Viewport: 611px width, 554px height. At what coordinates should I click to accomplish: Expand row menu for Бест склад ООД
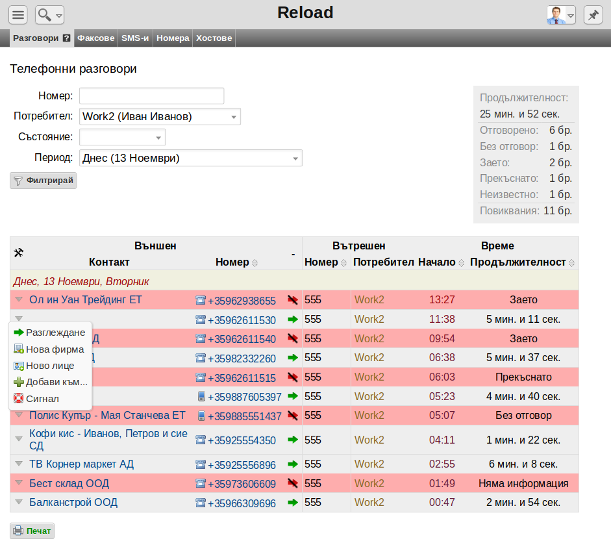pos(19,483)
